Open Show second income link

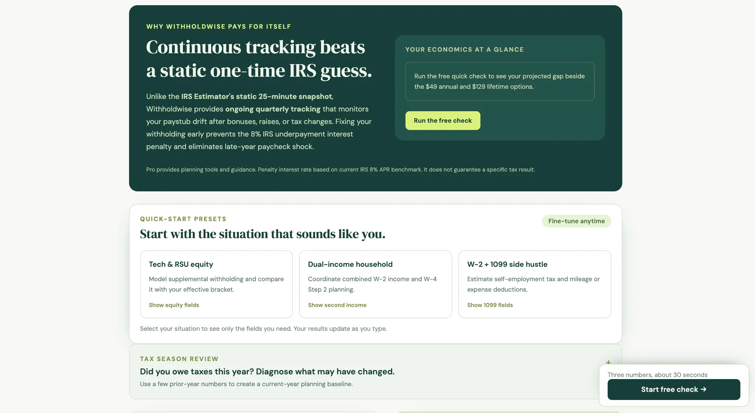point(337,305)
